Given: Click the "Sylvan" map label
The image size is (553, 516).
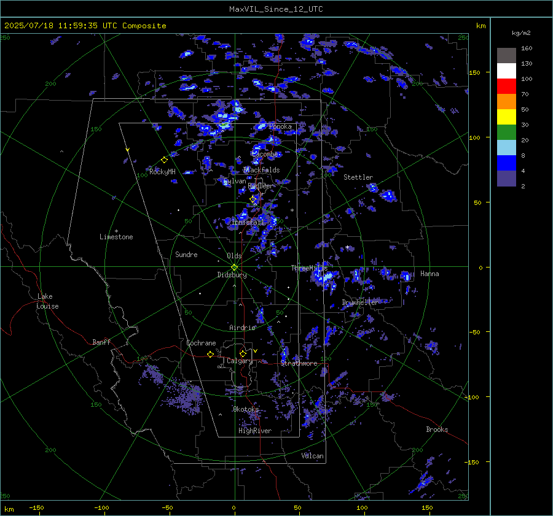Looking at the screenshot, I should point(235,181).
